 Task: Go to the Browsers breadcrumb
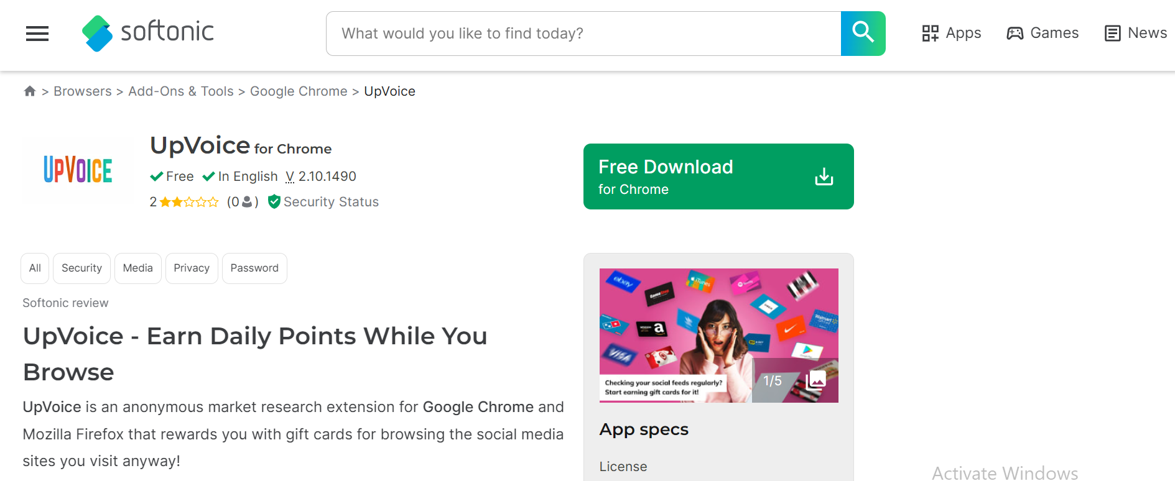83,91
